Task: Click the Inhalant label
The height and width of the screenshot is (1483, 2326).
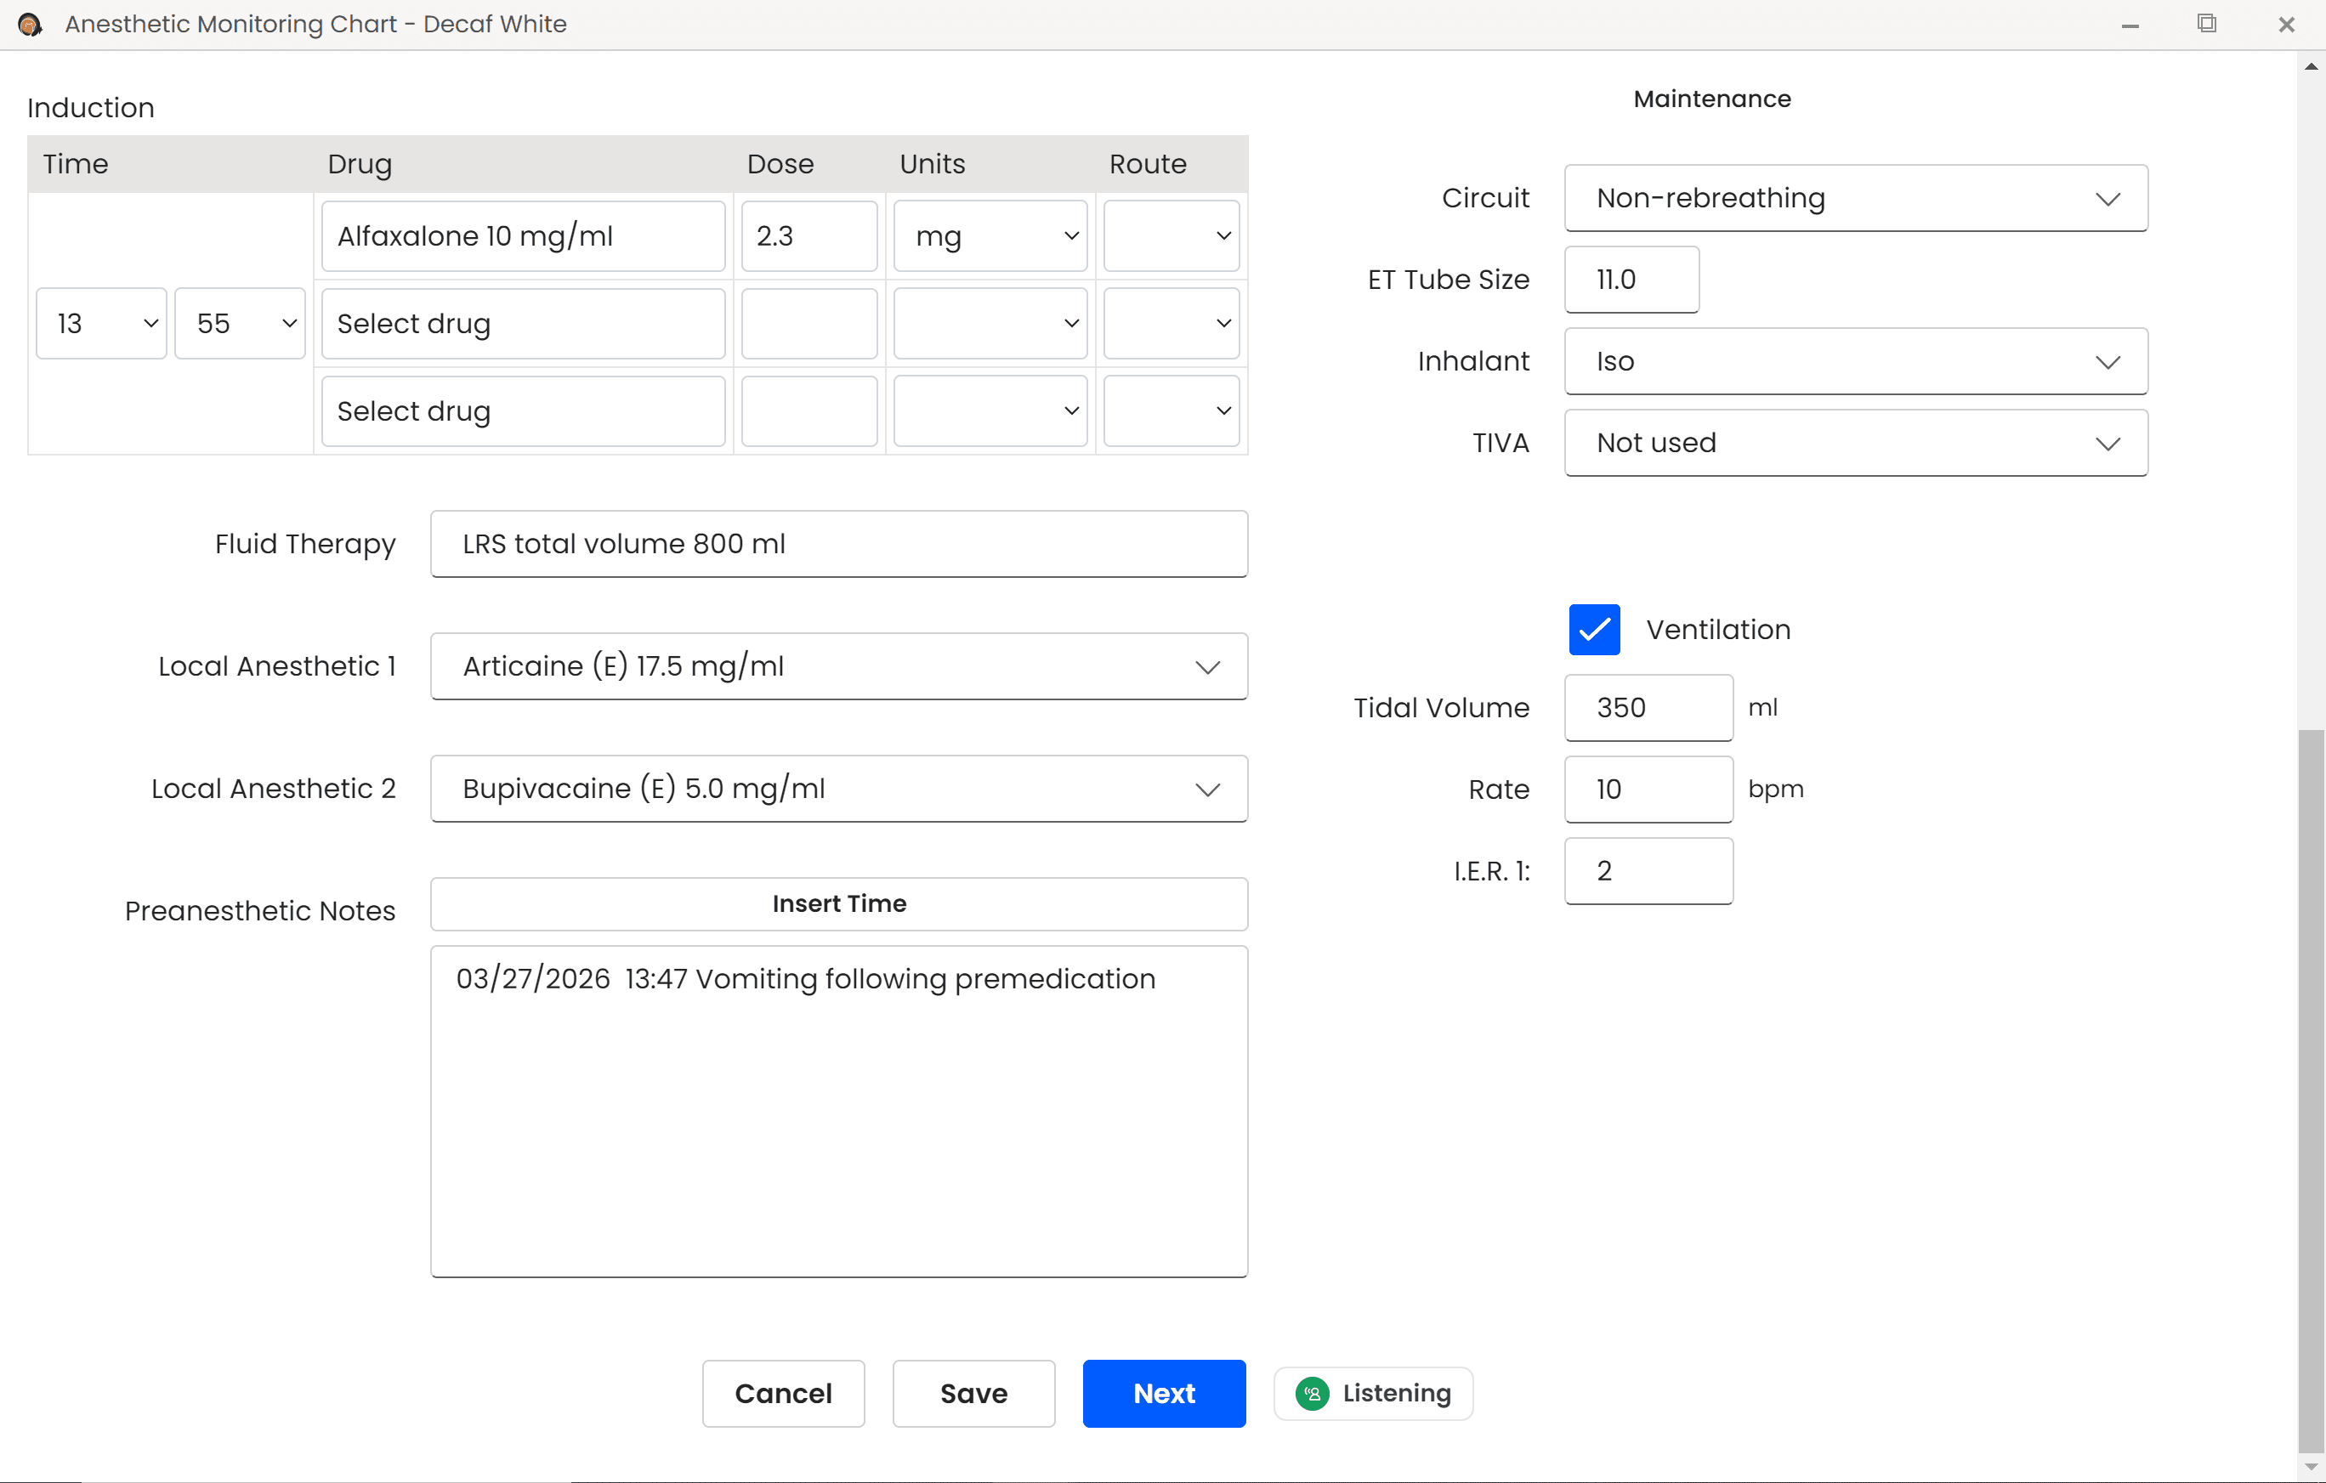Action: point(1473,361)
